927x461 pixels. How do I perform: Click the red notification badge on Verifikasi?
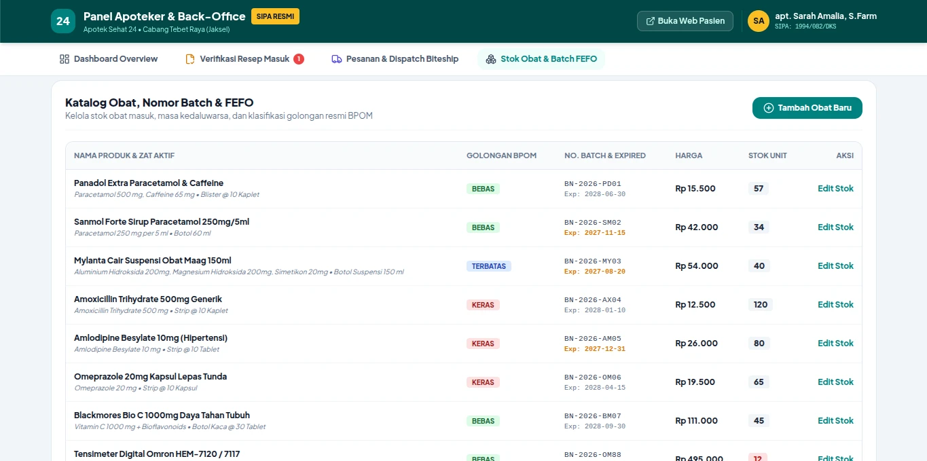[x=299, y=59]
